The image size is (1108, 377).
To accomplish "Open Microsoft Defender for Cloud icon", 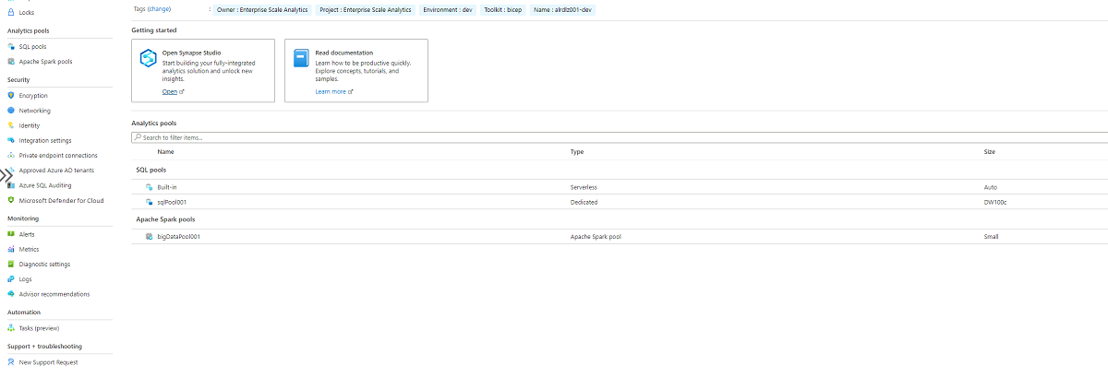I will (11, 200).
